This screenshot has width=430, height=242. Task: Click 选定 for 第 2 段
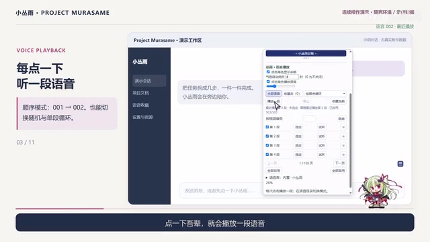(298, 136)
